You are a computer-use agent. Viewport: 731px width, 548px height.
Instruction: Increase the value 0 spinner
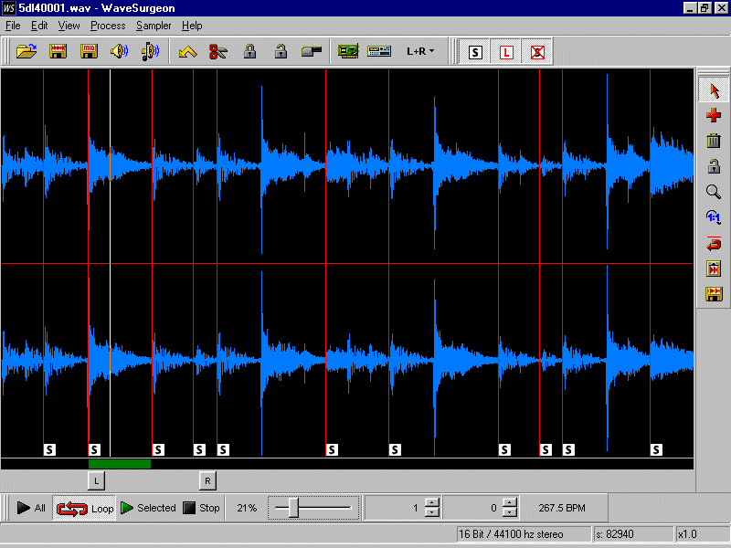(x=511, y=503)
